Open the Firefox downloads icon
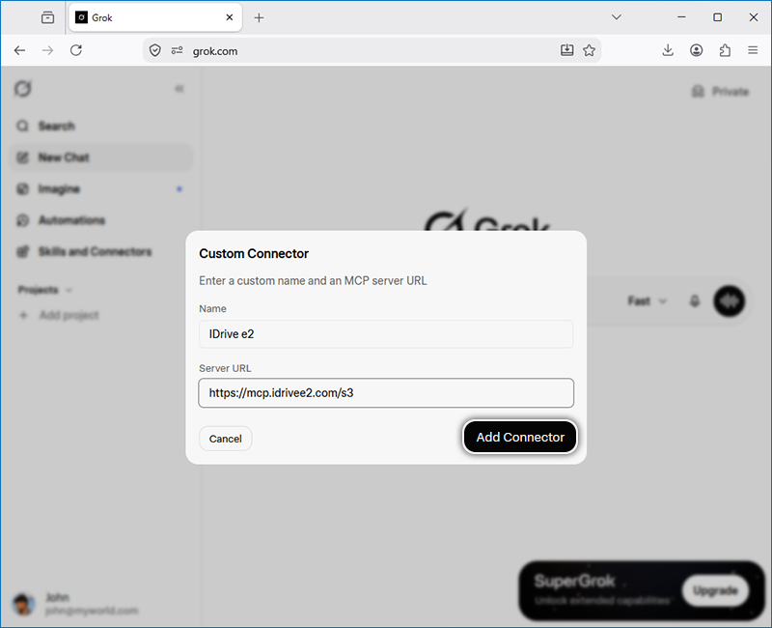Screen dimensions: 772x628 (668, 50)
